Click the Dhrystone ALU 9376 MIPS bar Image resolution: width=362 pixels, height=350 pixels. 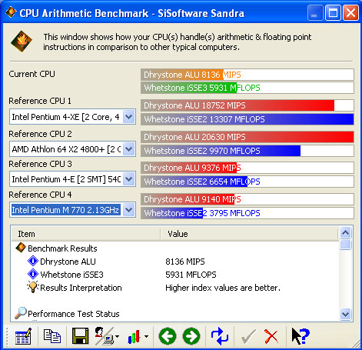tap(247, 168)
